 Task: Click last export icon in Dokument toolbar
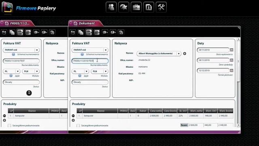pyautogui.click(x=121, y=32)
